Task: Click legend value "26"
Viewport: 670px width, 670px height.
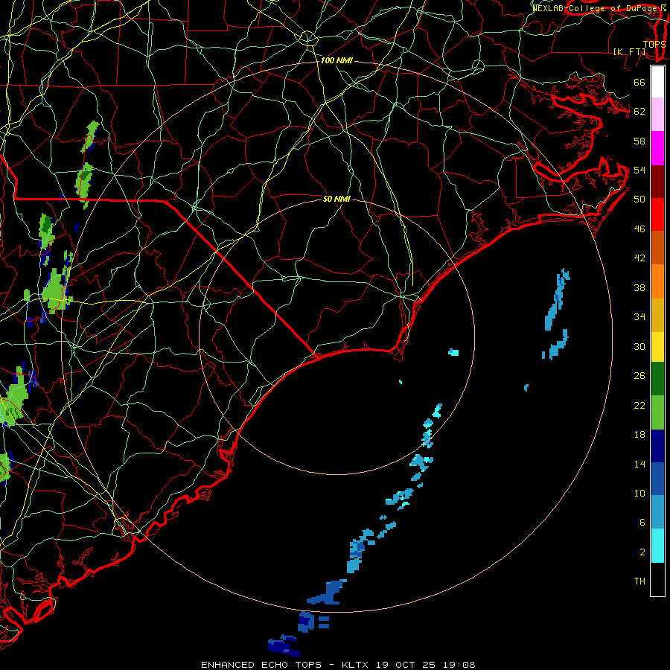Action: pos(639,376)
